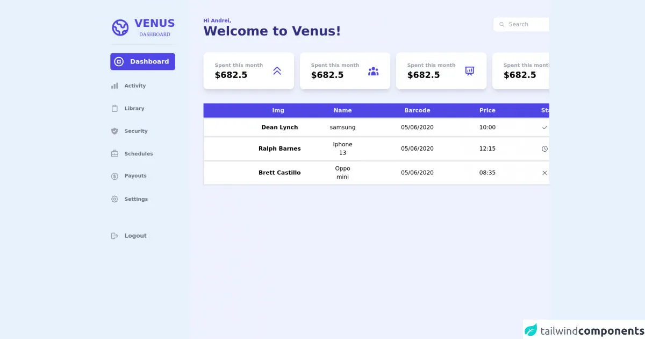Screen dimensions: 645x339
Task: Select the Dean Lynch table row name
Action: pyautogui.click(x=279, y=128)
